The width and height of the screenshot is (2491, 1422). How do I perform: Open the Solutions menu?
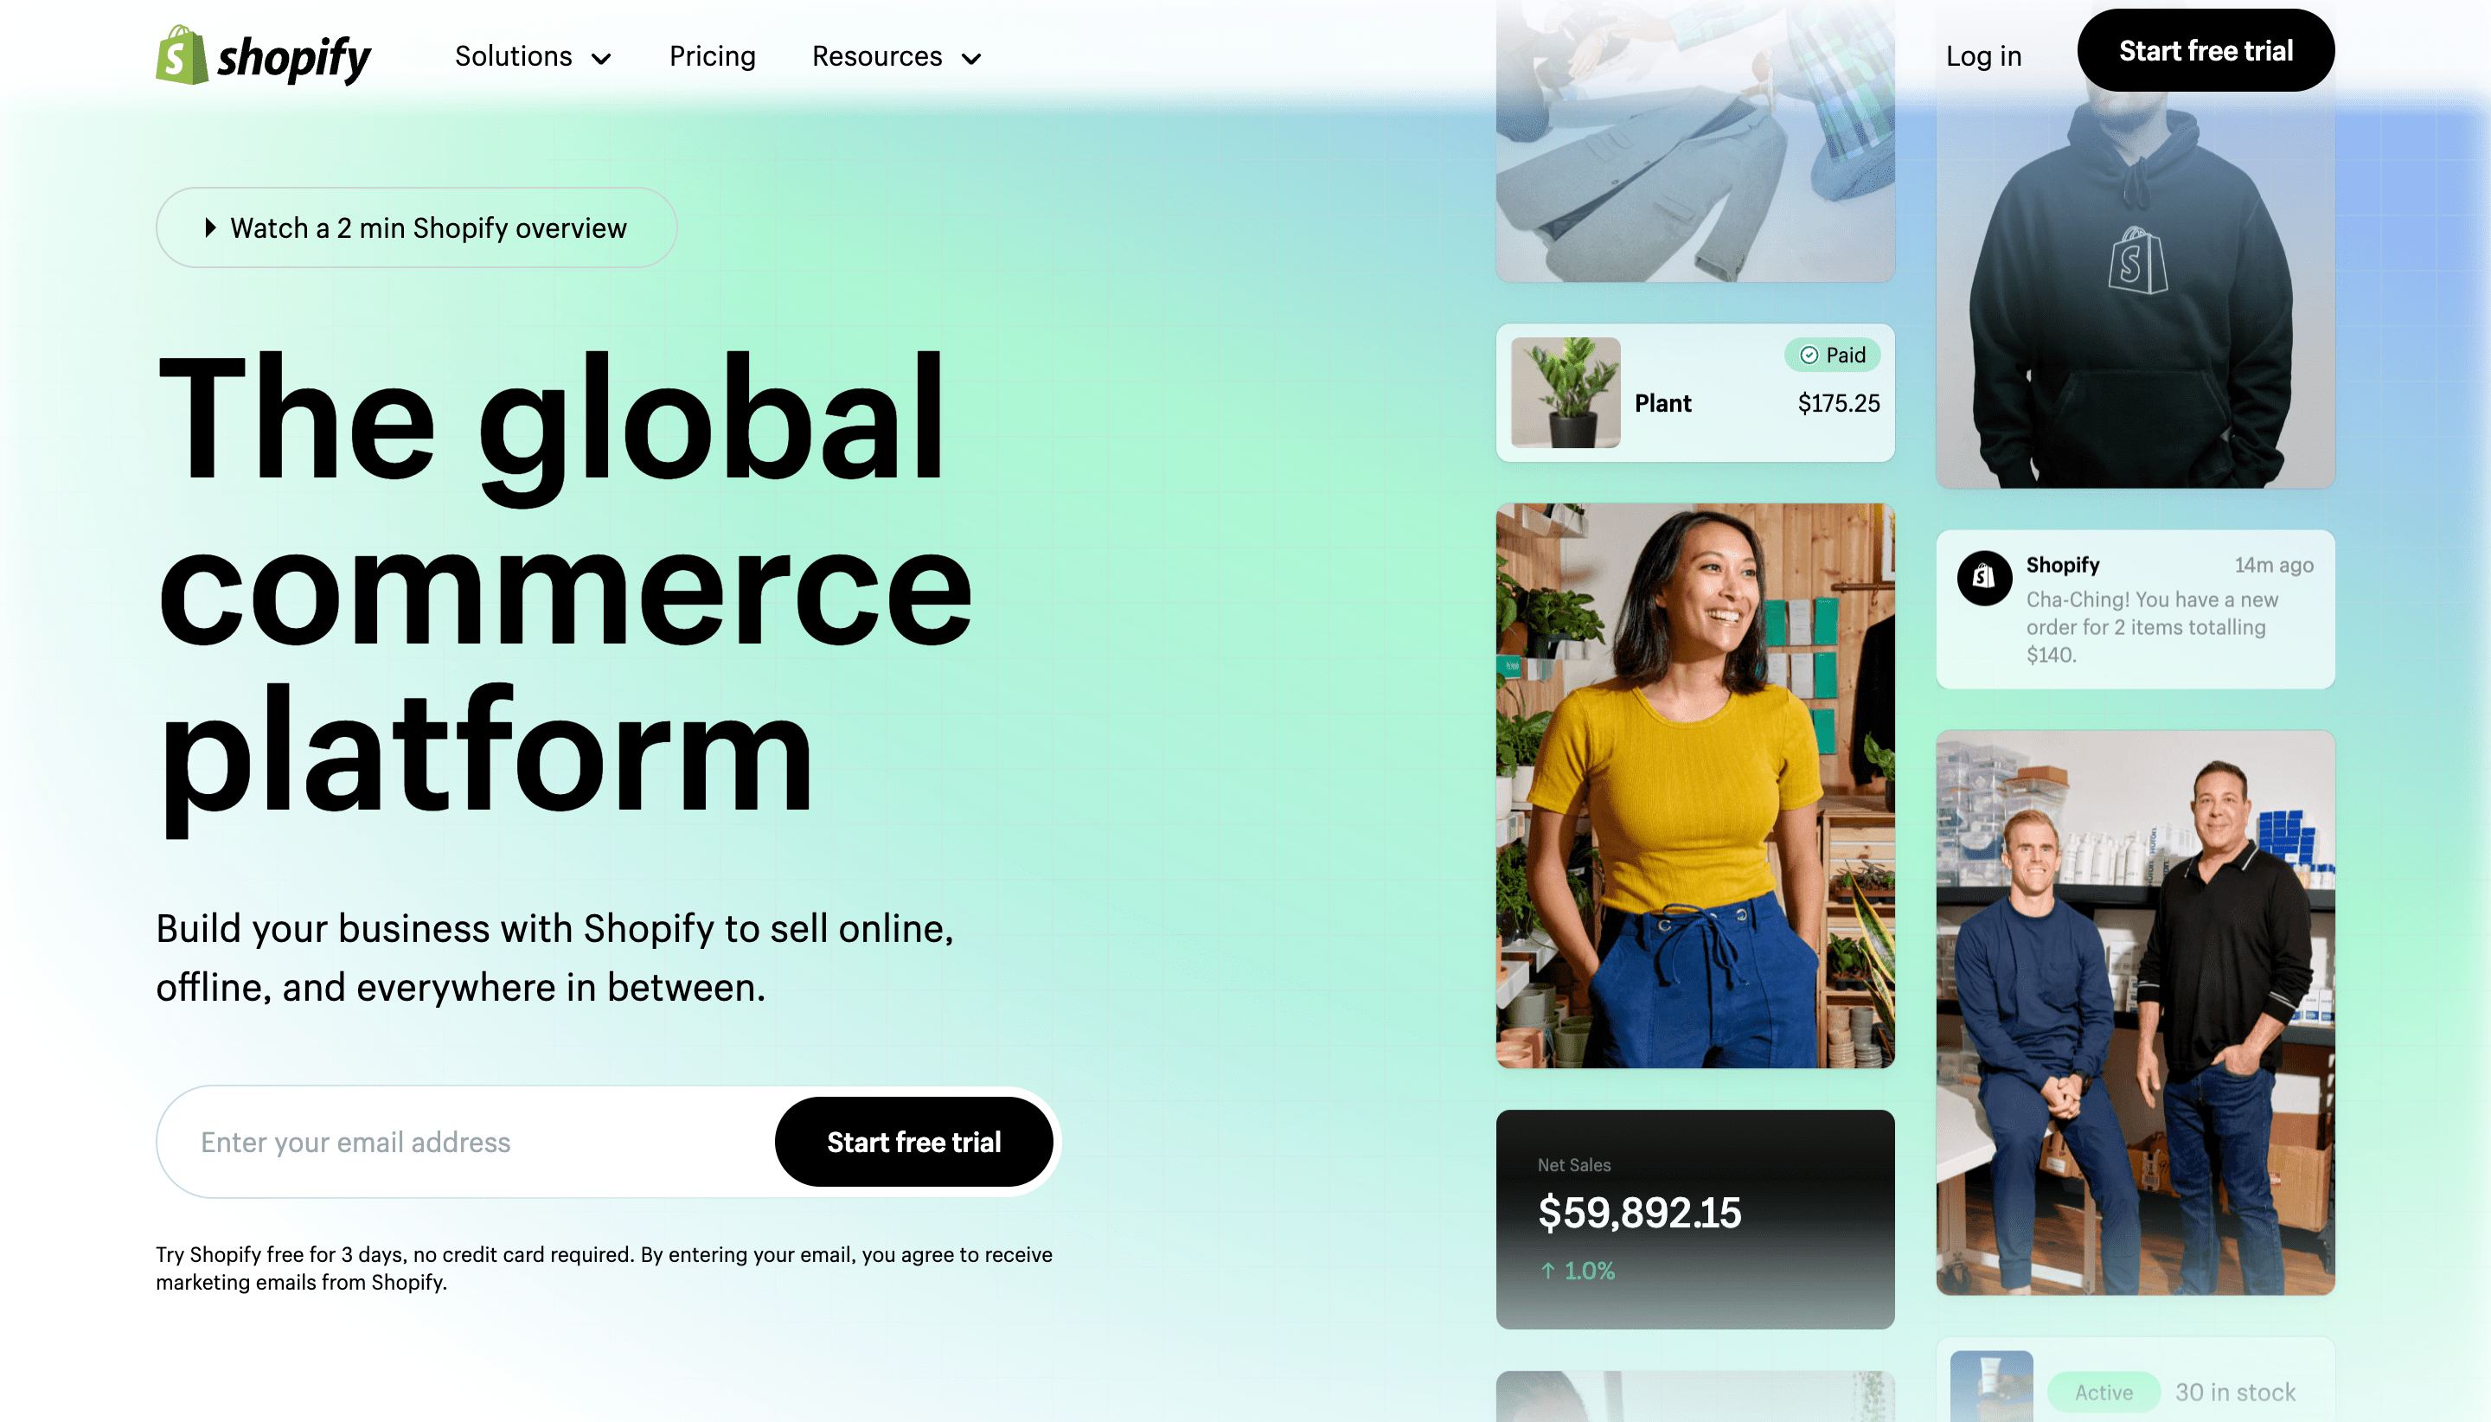click(533, 56)
